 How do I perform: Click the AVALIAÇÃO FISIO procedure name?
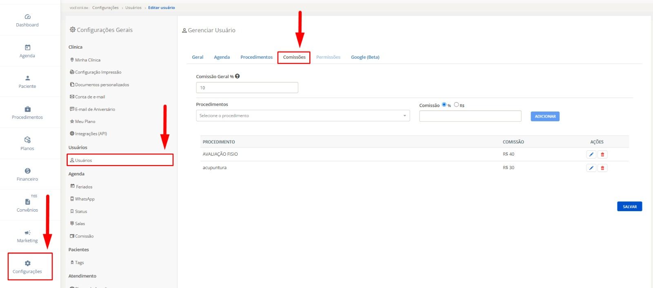coord(220,154)
